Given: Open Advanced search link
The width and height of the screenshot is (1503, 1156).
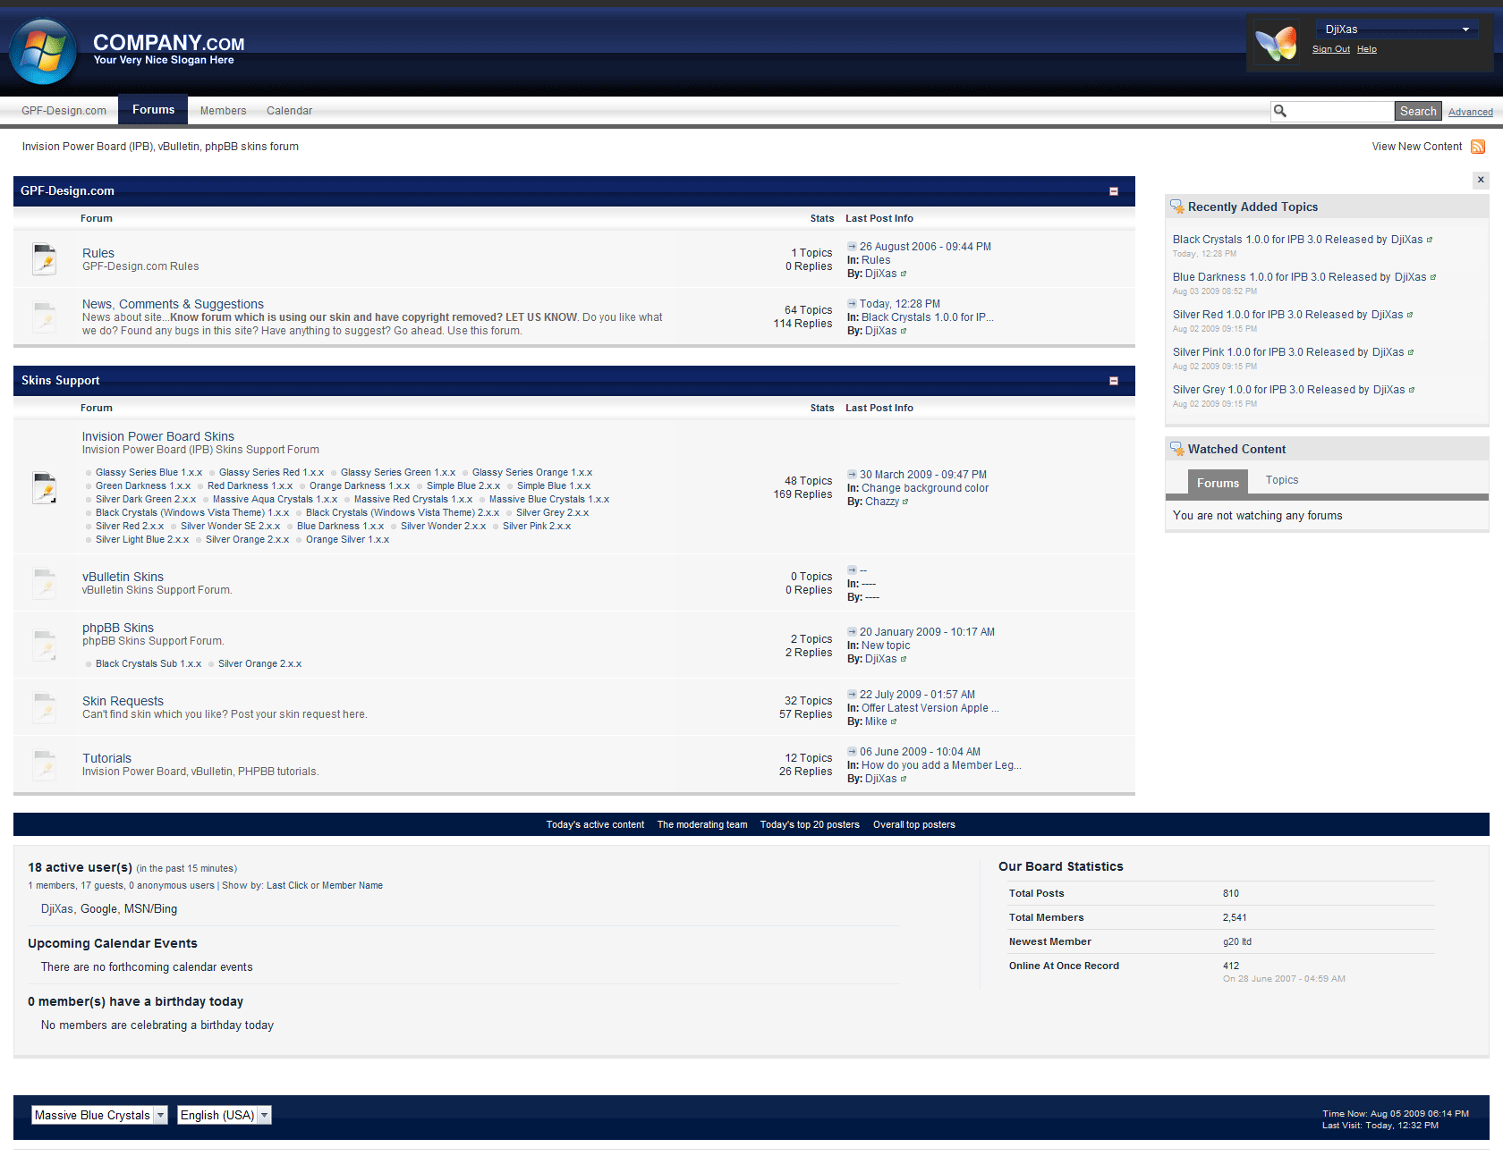Looking at the screenshot, I should coord(1470,112).
